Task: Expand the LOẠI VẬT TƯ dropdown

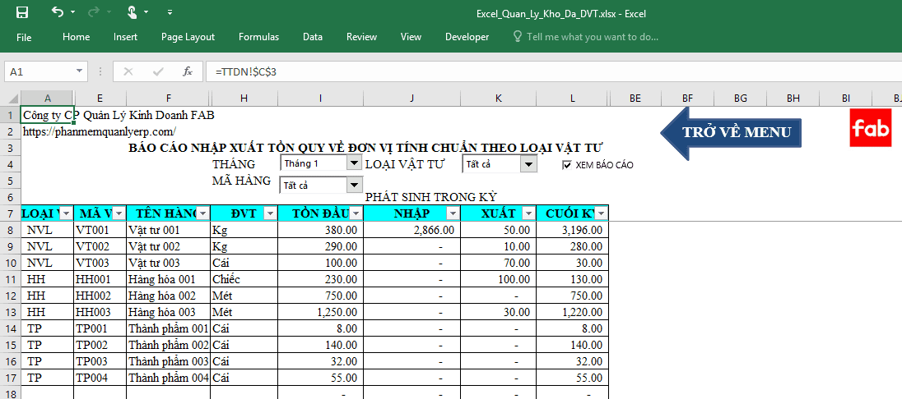Action: pos(529,164)
